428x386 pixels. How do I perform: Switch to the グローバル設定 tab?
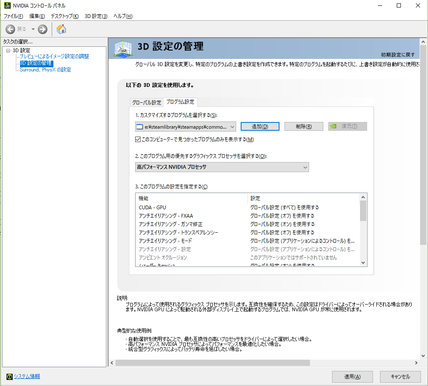(146, 102)
